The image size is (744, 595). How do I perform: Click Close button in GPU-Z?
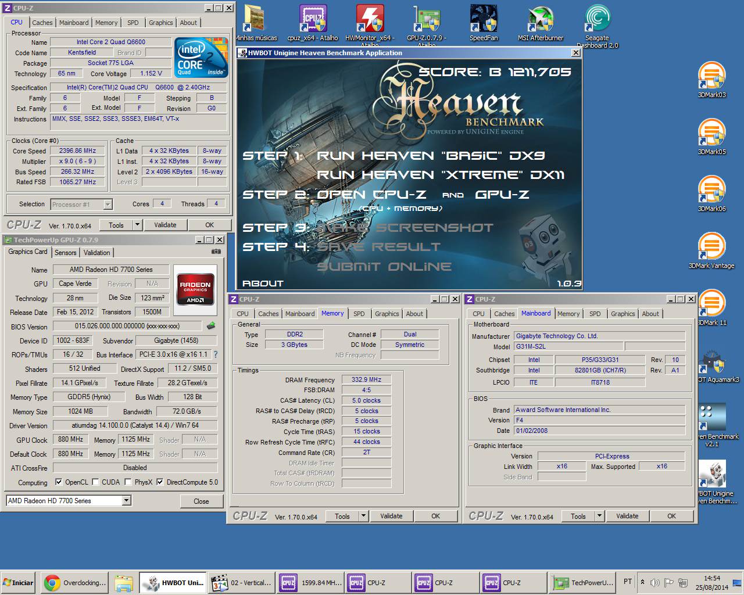pyautogui.click(x=201, y=501)
